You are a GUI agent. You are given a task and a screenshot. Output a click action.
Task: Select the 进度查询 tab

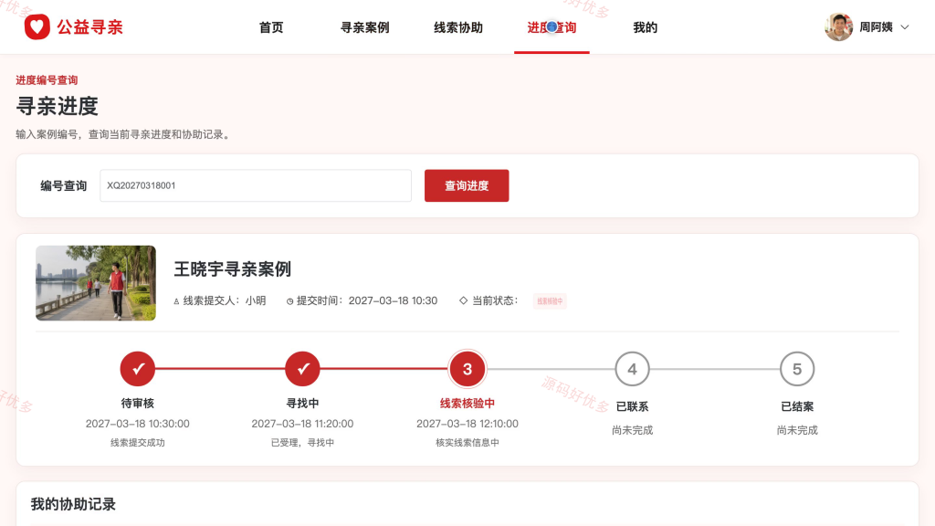(x=552, y=27)
